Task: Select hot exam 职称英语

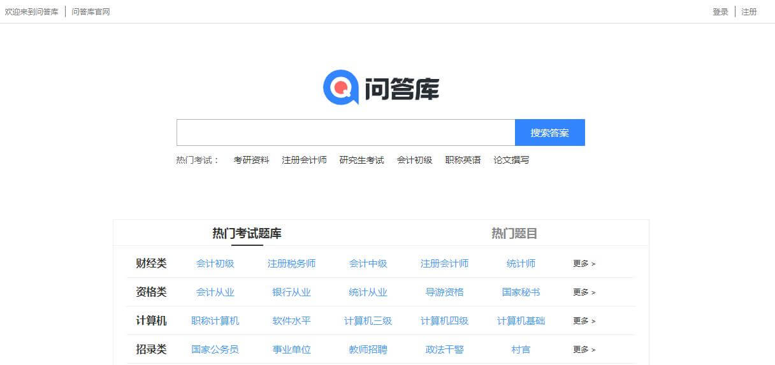Action: [x=463, y=160]
